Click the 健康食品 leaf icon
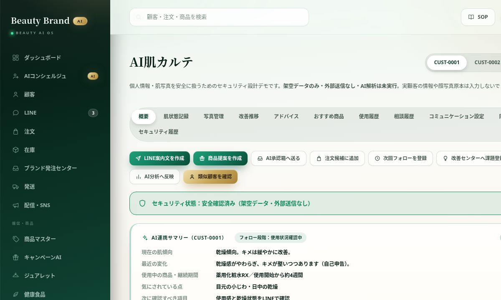This screenshot has height=300, width=501. click(16, 295)
